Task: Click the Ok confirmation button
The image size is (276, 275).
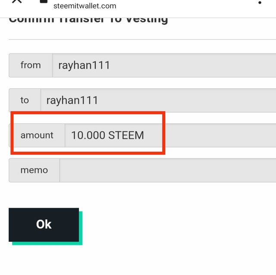Action: click(x=44, y=225)
